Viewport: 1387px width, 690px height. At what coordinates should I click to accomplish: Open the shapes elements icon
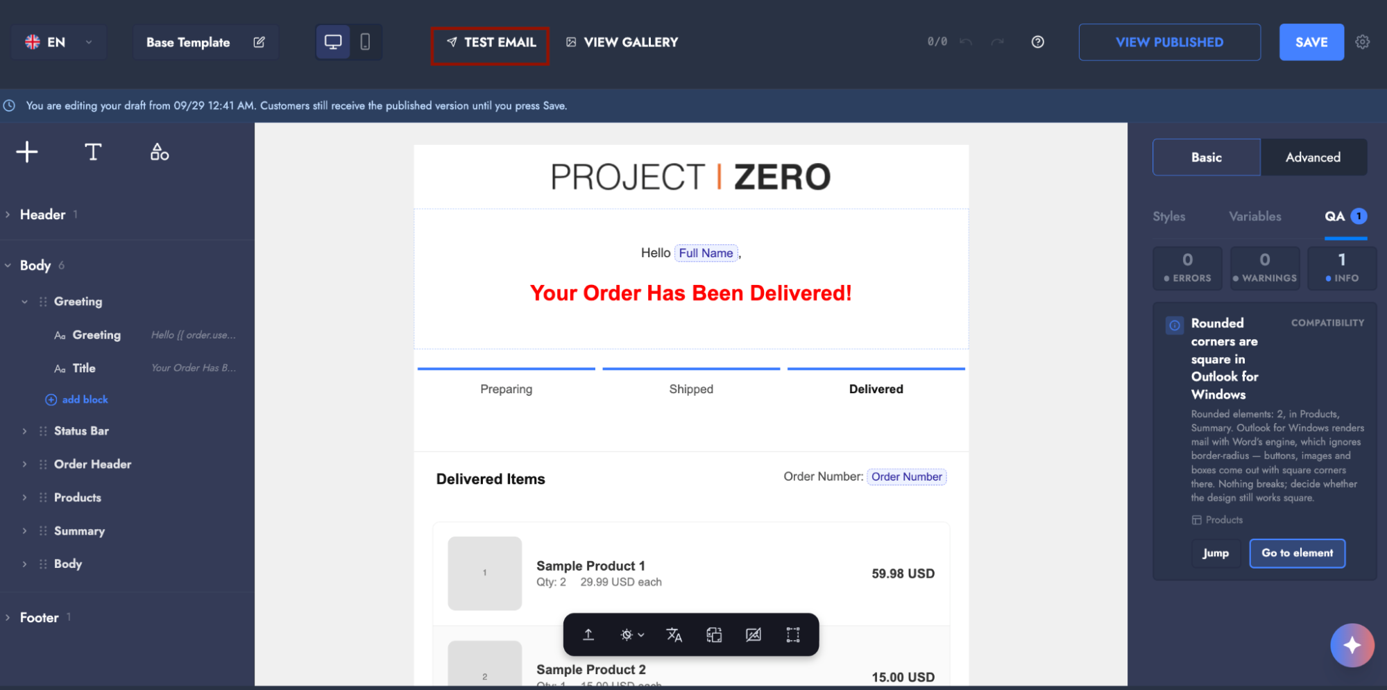tap(160, 152)
